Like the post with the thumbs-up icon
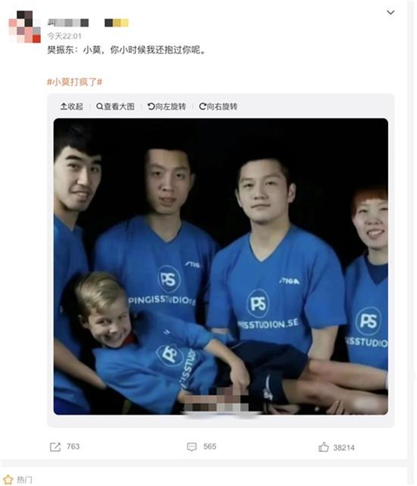This screenshot has height=486, width=417. 324,447
